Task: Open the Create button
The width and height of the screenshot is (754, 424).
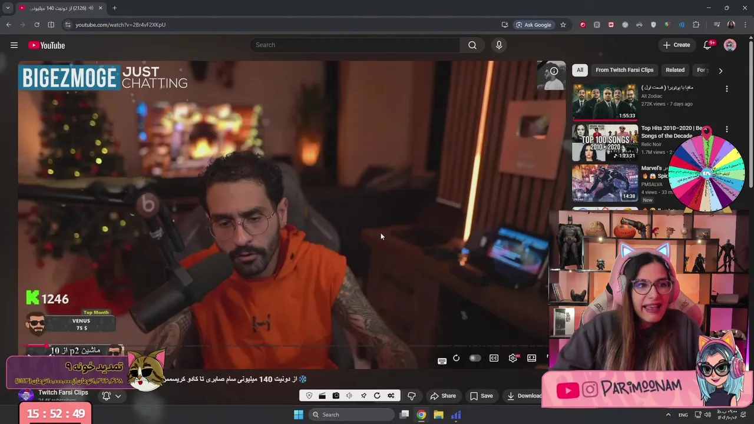Action: [x=676, y=45]
